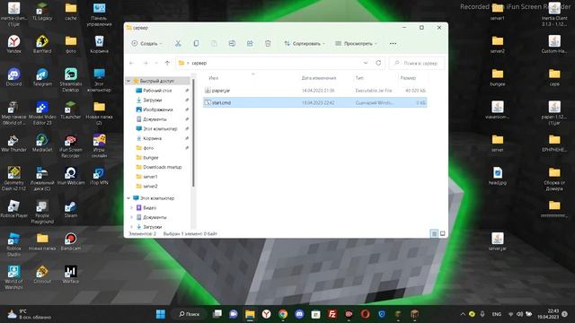Switch to large icons view via status bar toggle
575x323 pixels.
click(443, 233)
